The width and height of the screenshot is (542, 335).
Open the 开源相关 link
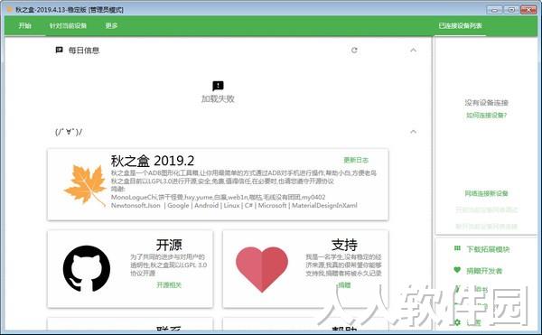click(x=169, y=285)
